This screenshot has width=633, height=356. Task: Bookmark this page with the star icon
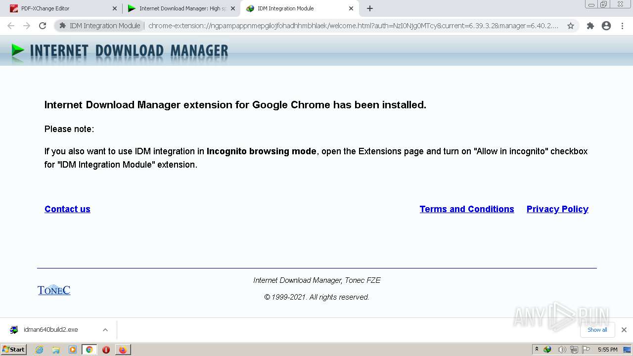pos(571,26)
